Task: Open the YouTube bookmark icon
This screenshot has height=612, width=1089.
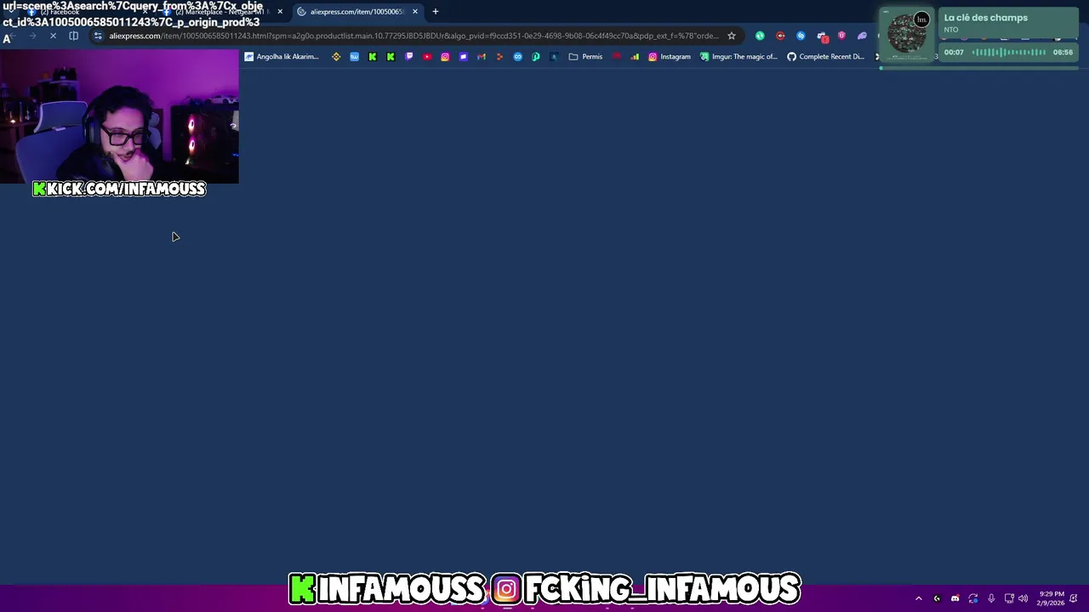Action: point(427,57)
